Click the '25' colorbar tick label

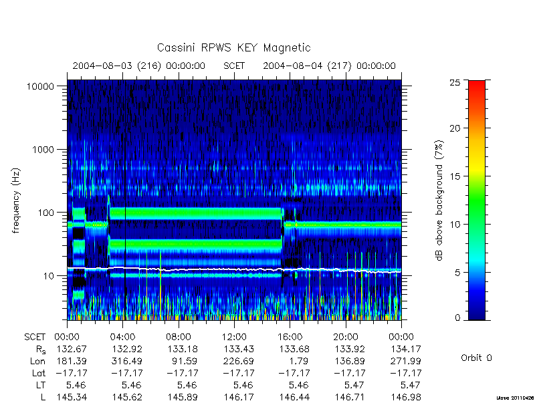click(455, 82)
